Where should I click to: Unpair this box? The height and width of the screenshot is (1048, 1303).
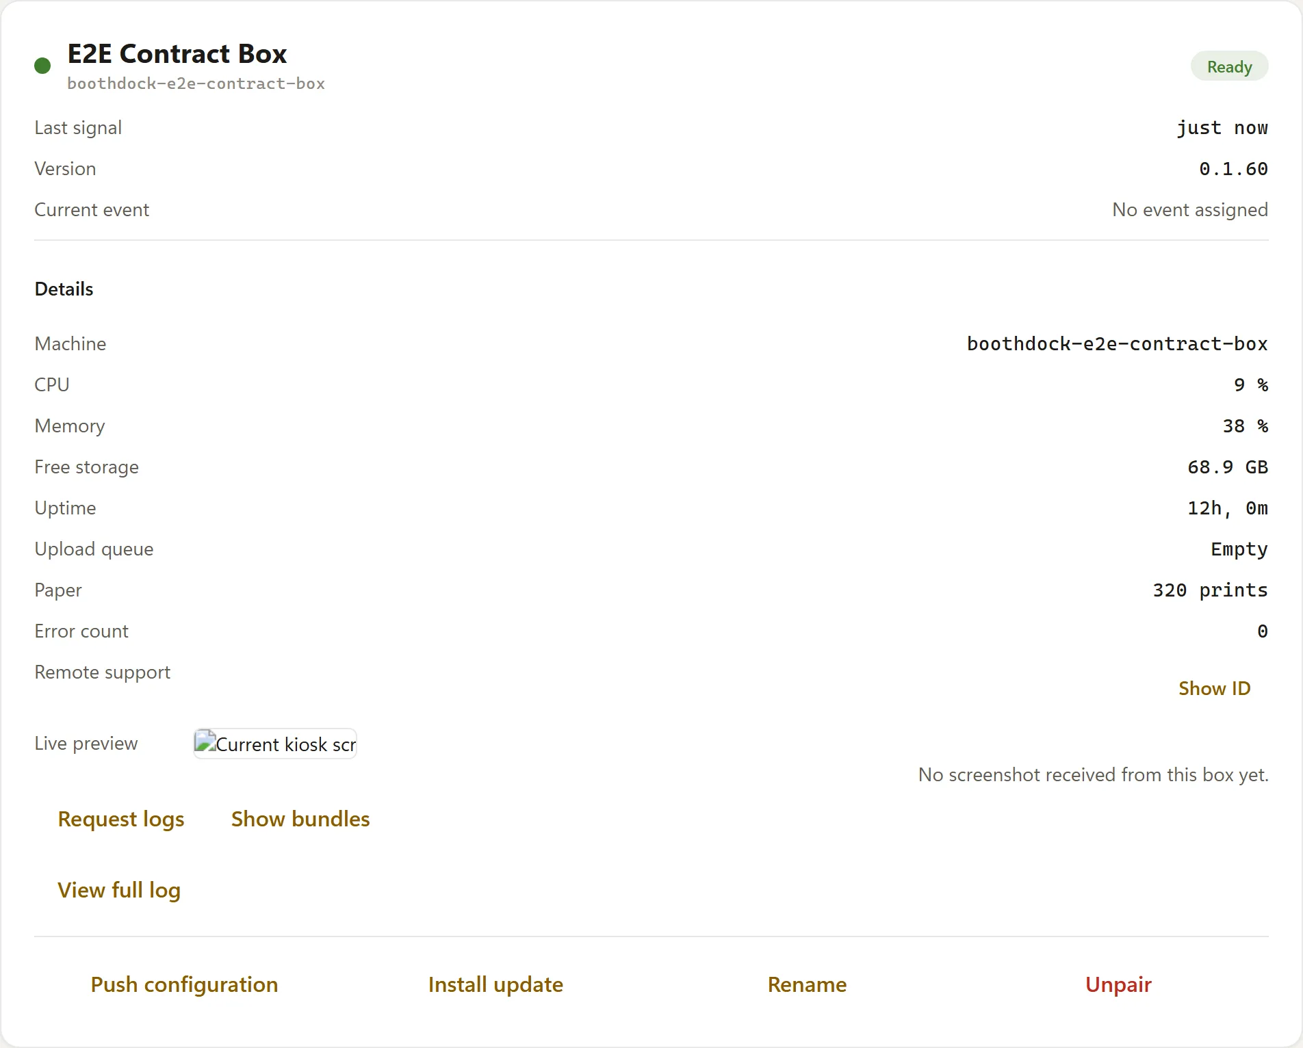[1118, 984]
